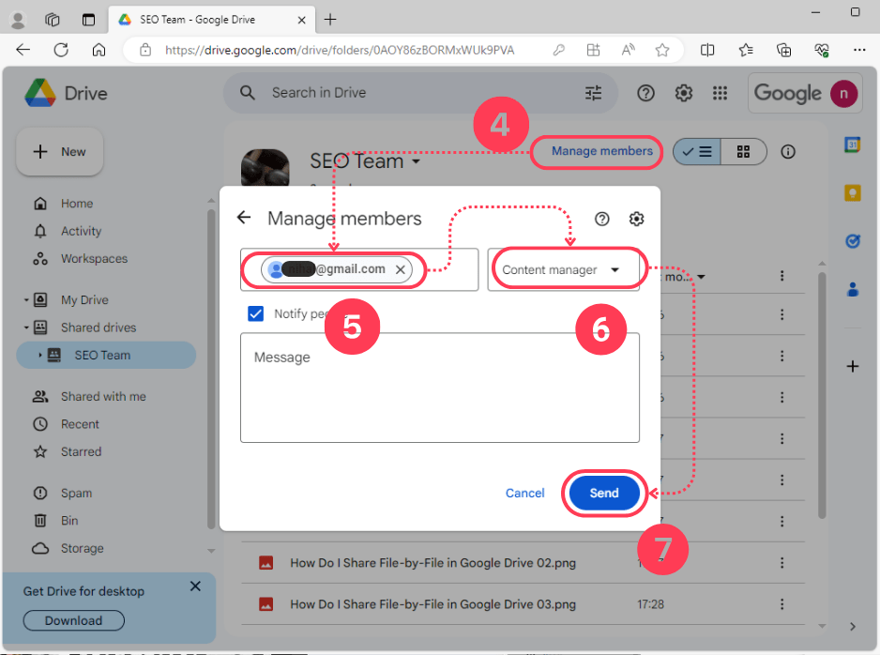Open the Content manager role dropdown
The height and width of the screenshot is (655, 880).
click(563, 269)
